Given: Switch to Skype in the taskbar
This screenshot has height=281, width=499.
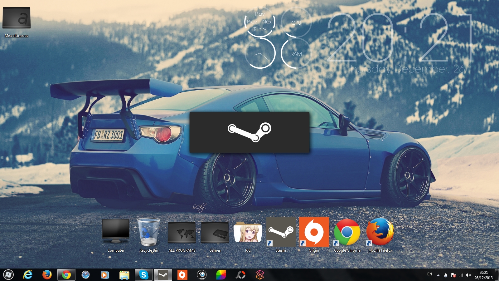Looking at the screenshot, I should (x=144, y=275).
